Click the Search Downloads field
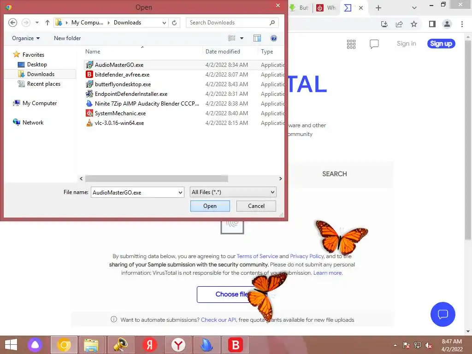 [232, 23]
